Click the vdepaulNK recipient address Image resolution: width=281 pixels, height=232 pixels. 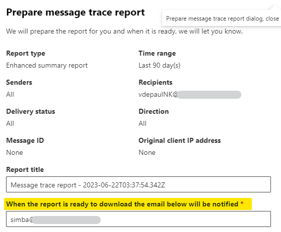tap(190, 94)
